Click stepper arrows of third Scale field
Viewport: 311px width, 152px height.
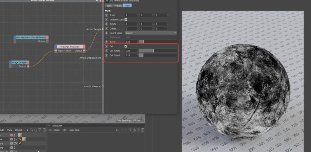click(x=167, y=15)
